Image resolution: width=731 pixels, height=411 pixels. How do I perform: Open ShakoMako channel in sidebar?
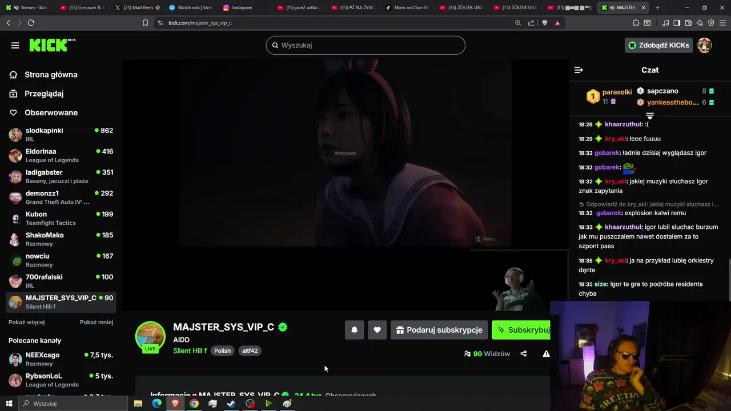(61, 239)
